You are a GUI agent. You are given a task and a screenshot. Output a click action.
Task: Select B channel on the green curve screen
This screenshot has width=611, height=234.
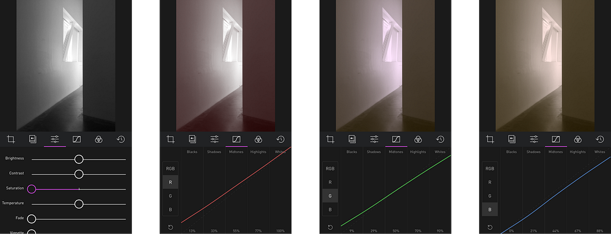click(x=330, y=209)
